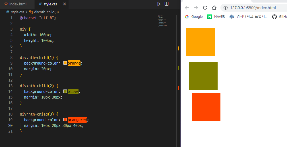The width and height of the screenshot is (287, 147).
Task: Open the 명지대학교 포털시 bookmark
Action: pos(249,17)
